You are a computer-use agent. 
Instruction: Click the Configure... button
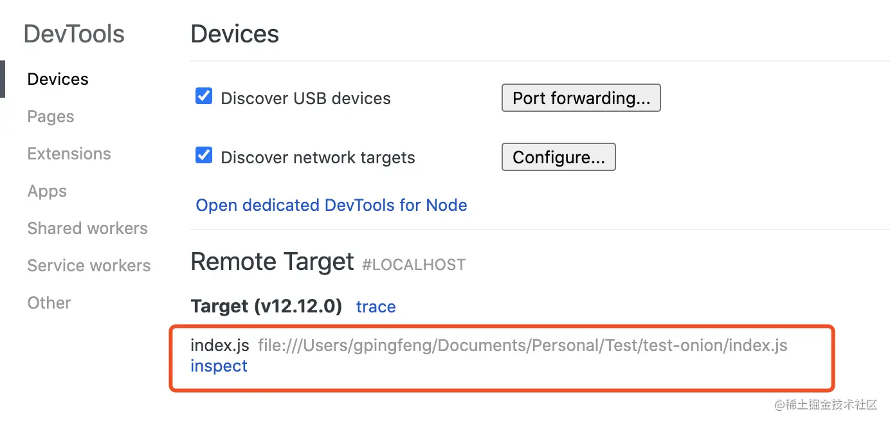click(559, 157)
